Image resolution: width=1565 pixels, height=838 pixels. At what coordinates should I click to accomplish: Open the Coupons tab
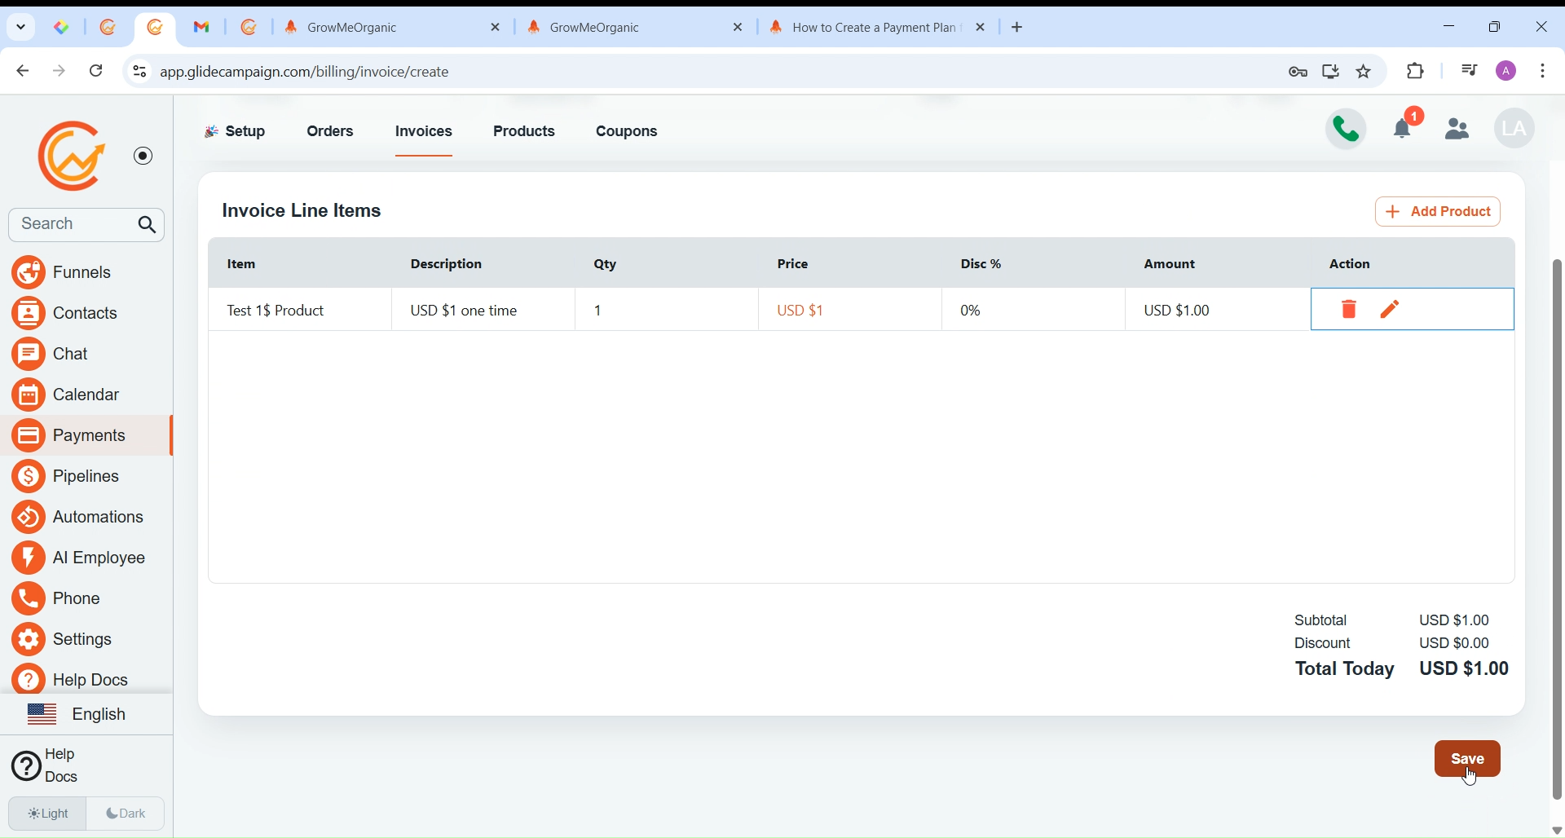click(627, 132)
